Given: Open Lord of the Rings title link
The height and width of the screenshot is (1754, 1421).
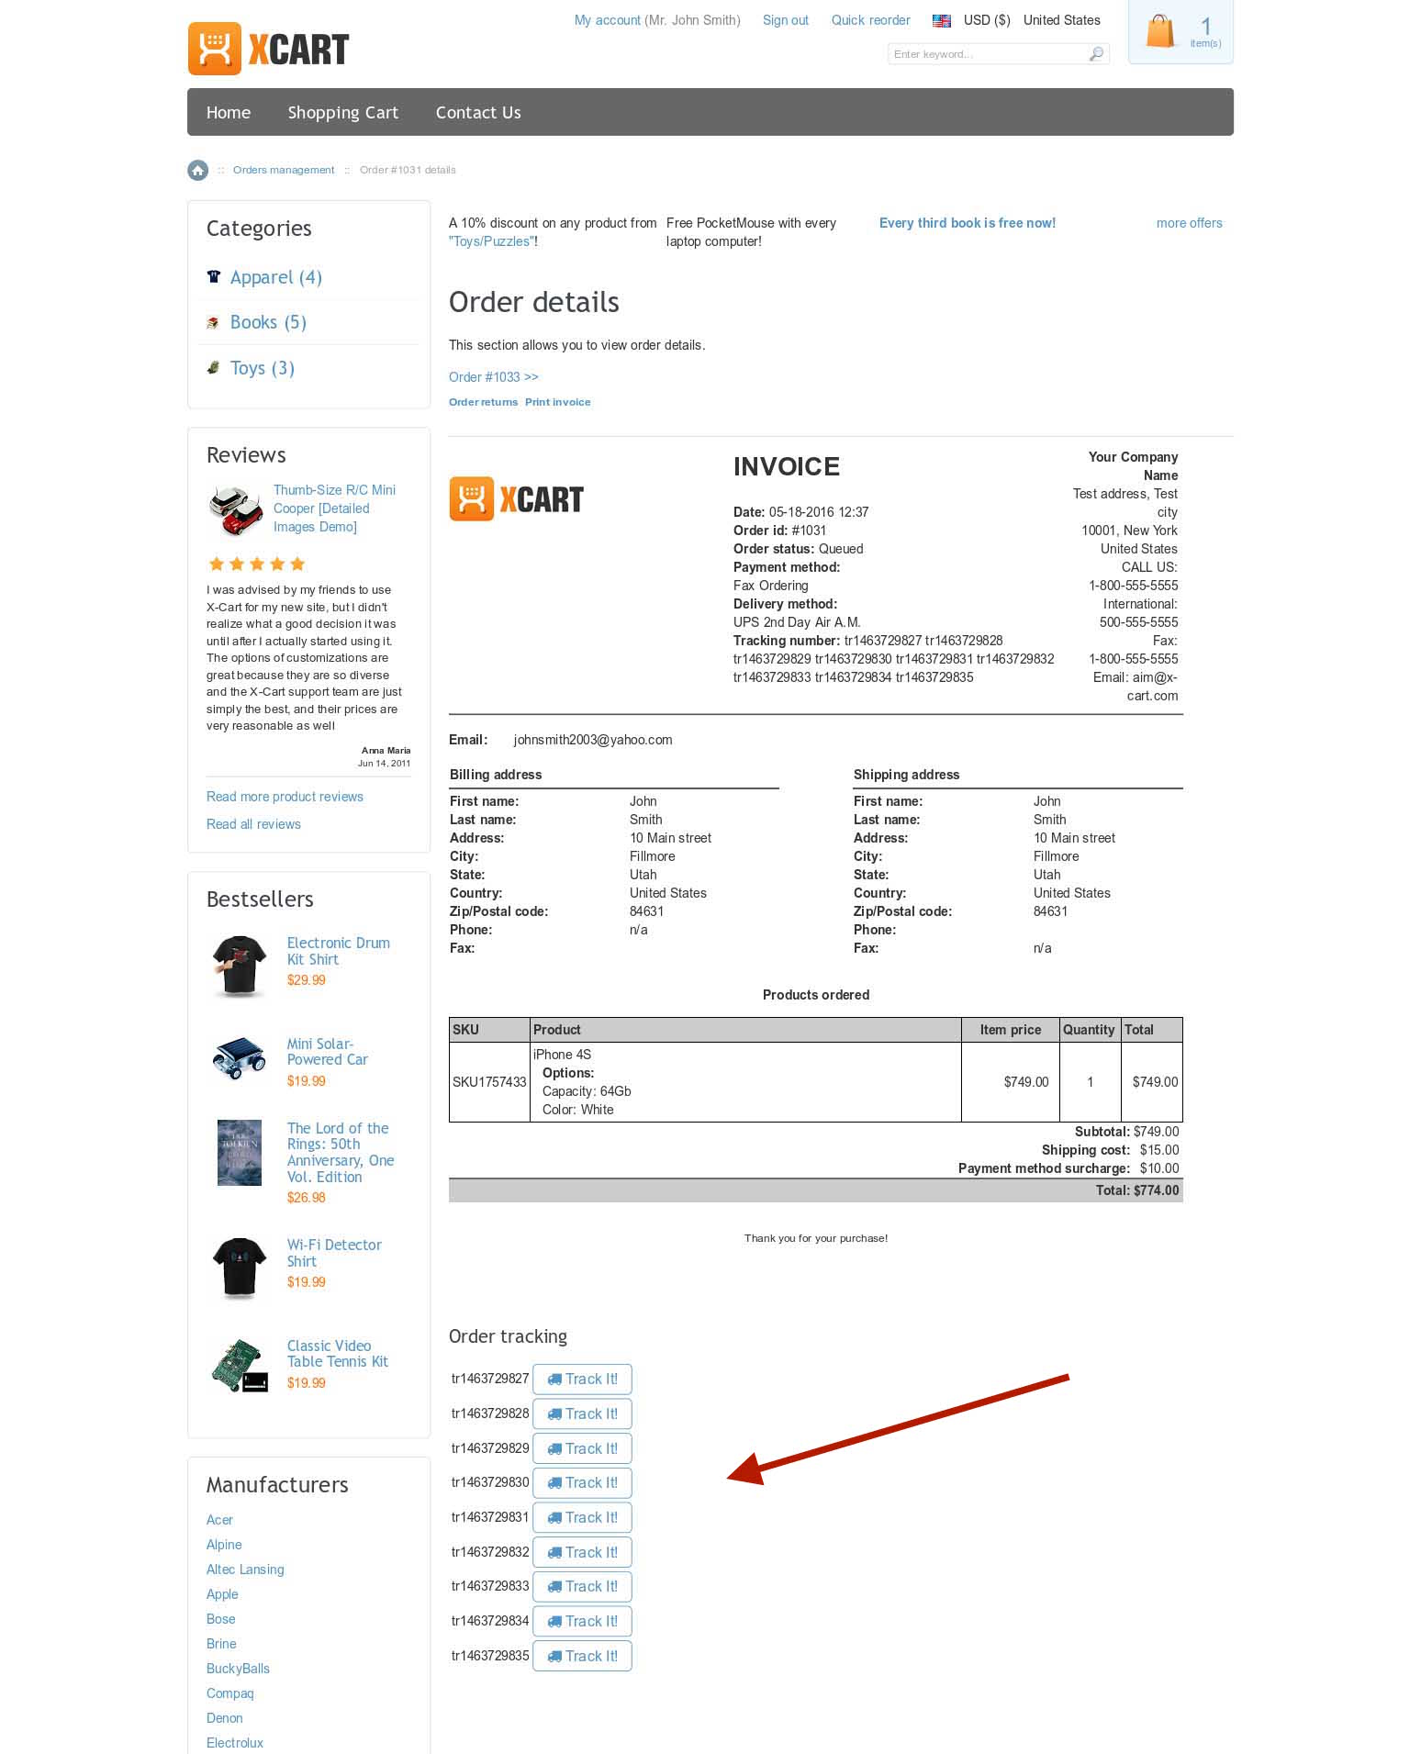Looking at the screenshot, I should [341, 1153].
